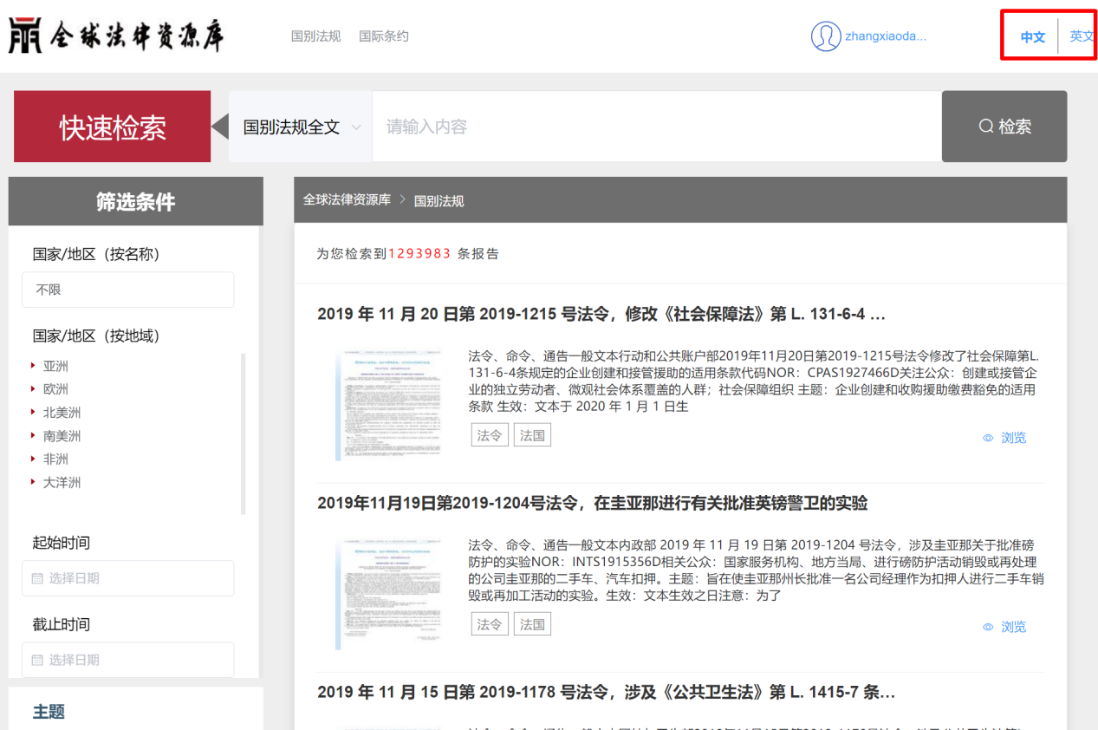Image resolution: width=1098 pixels, height=730 pixels.
Task: Click the site logo in header
Action: point(116,36)
